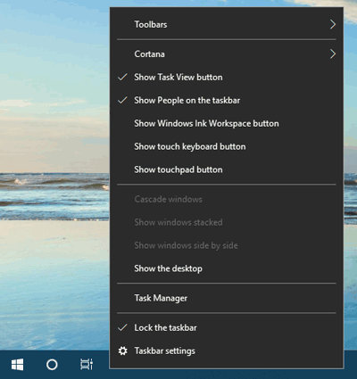Enable Show touchpad button

tap(227, 169)
